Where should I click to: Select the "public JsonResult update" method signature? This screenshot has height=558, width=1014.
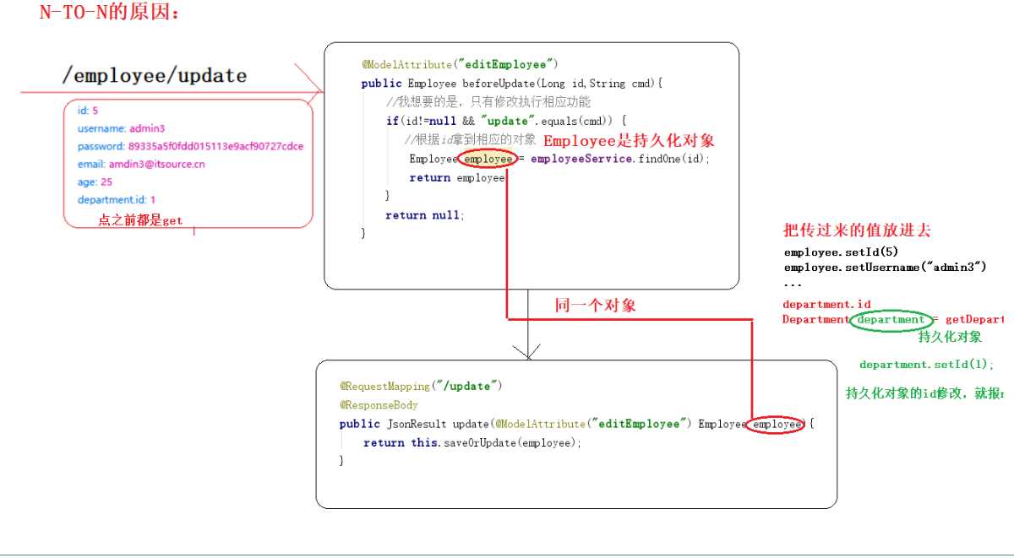coord(577,424)
